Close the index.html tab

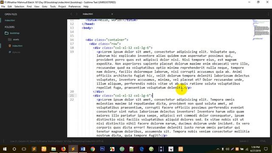click(x=112, y=14)
